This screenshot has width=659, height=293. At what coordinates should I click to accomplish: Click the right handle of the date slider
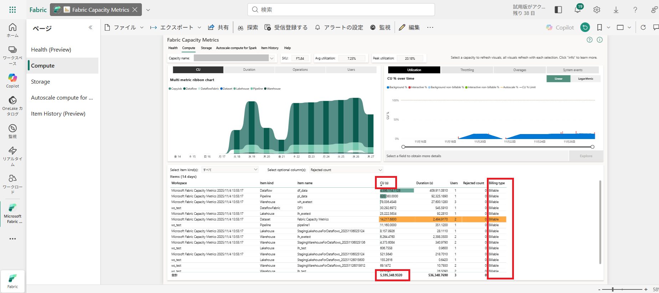point(592,147)
